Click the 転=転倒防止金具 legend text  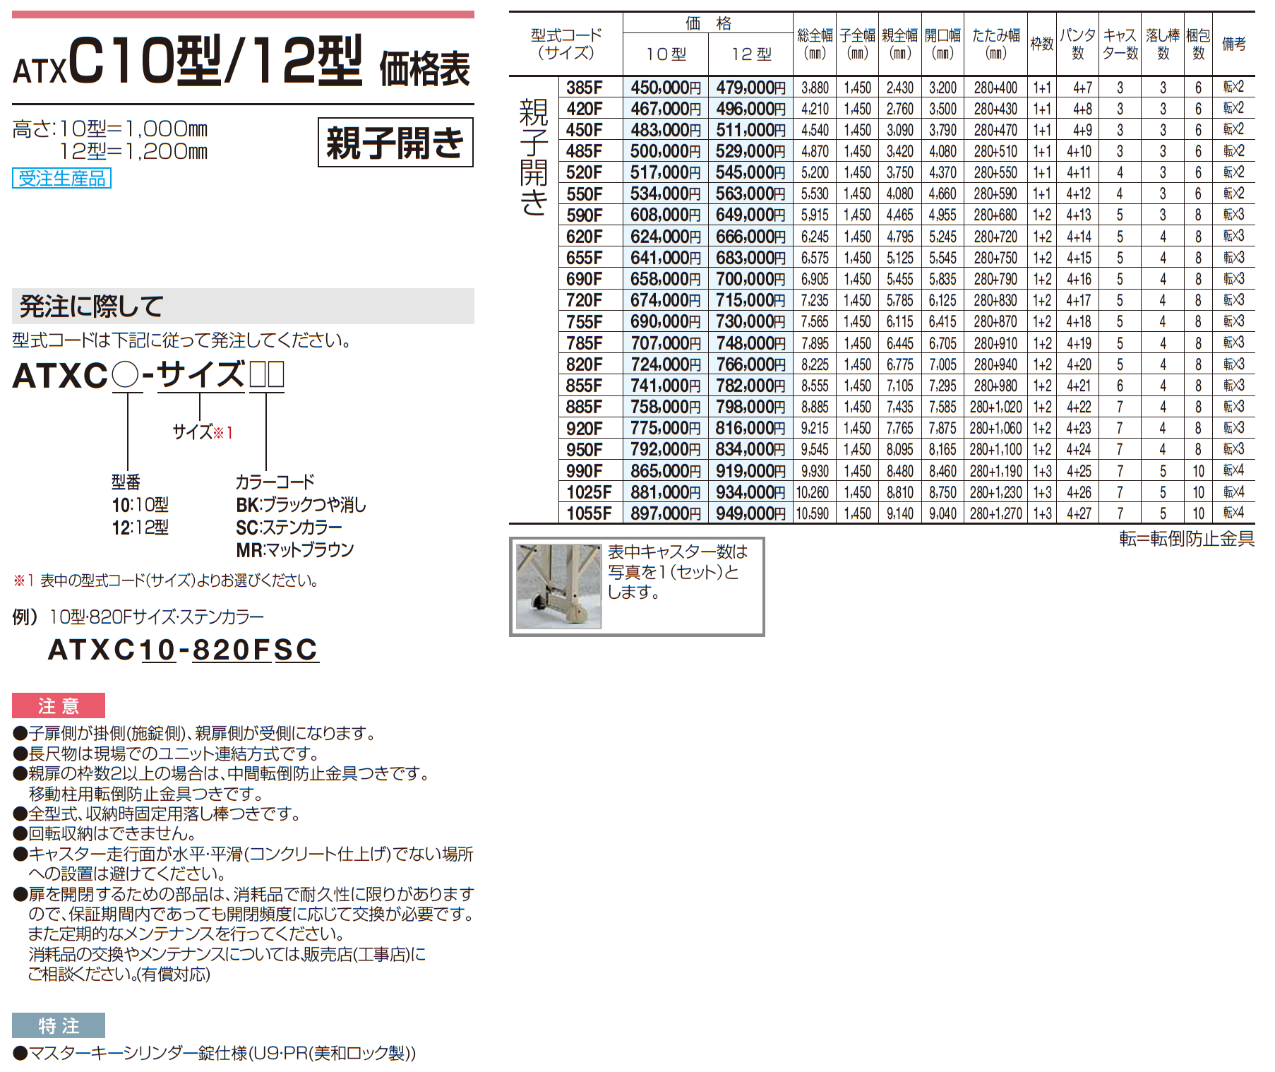click(x=1186, y=539)
